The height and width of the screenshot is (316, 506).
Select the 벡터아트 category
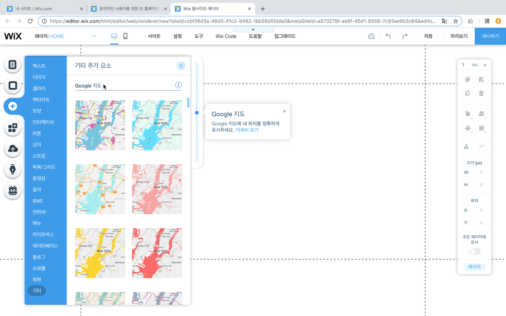(x=41, y=99)
